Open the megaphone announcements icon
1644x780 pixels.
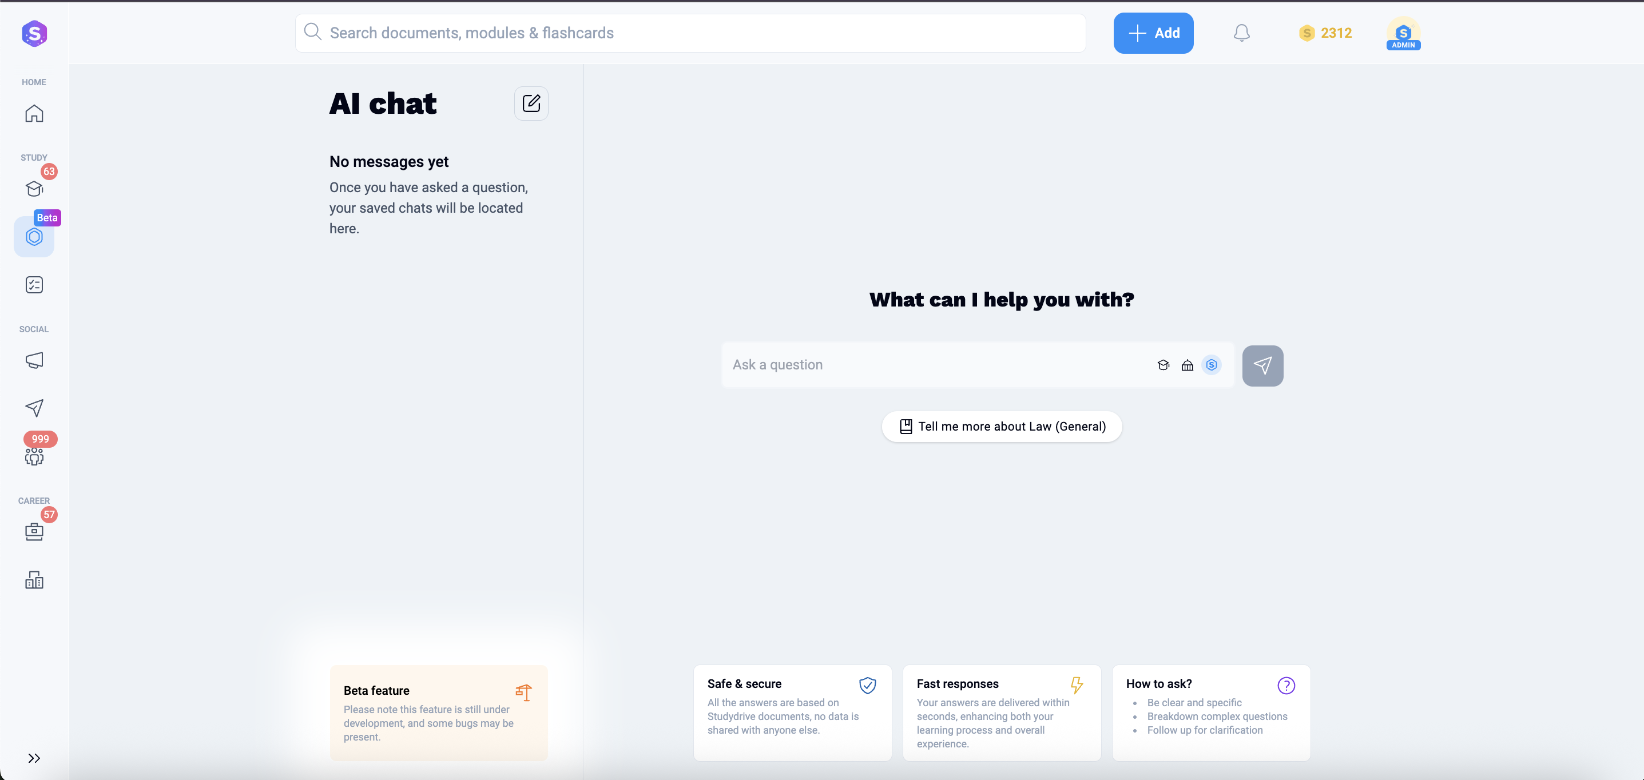(34, 360)
